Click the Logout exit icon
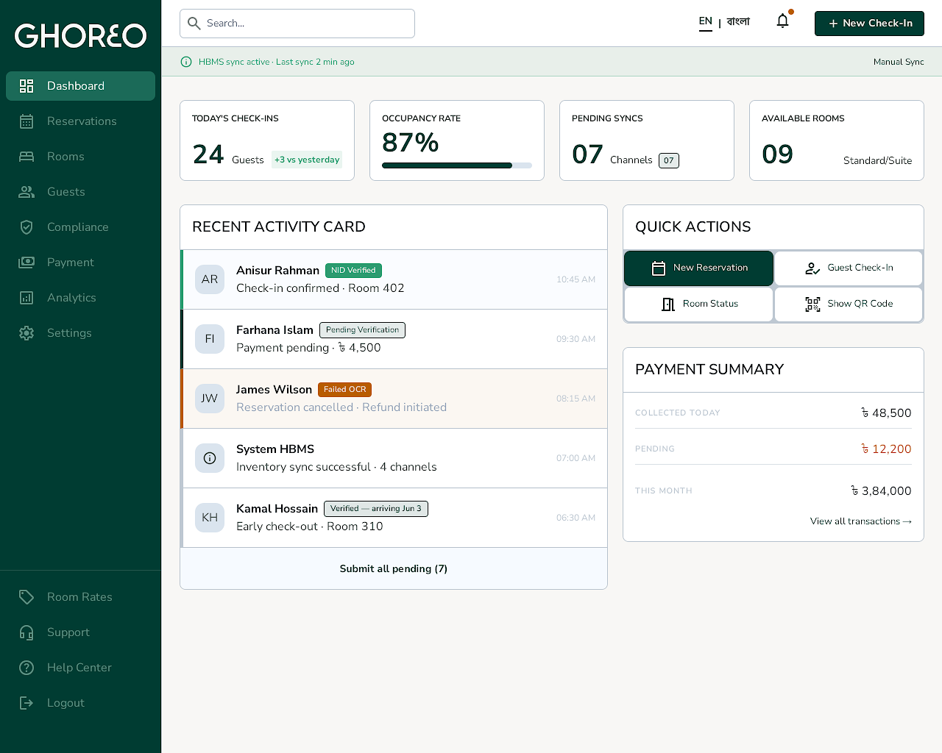This screenshot has width=942, height=753. [x=26, y=703]
